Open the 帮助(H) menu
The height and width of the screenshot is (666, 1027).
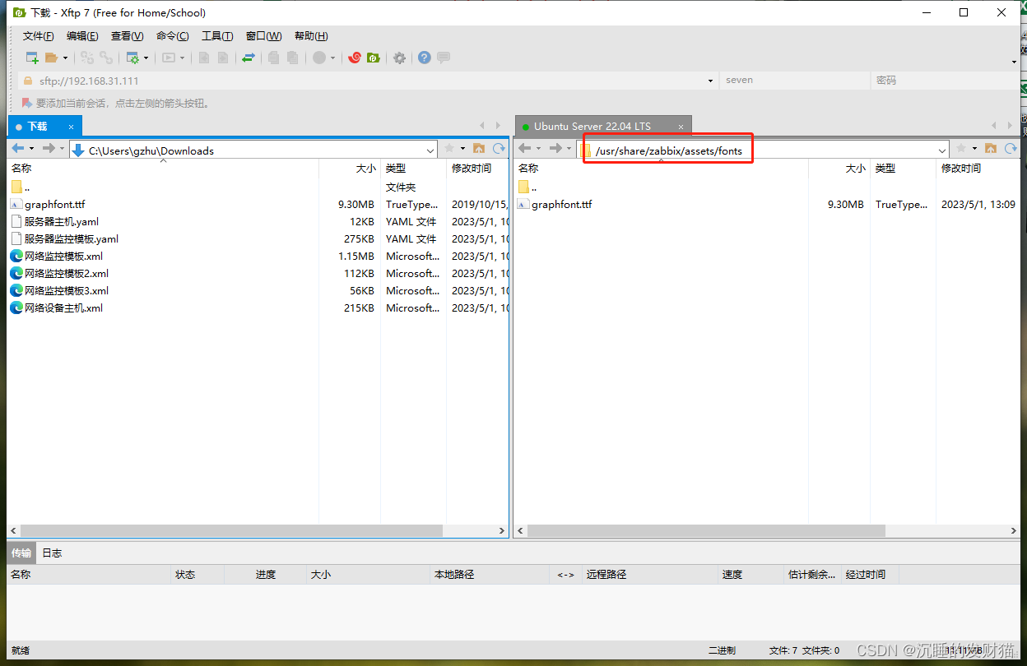pos(311,36)
